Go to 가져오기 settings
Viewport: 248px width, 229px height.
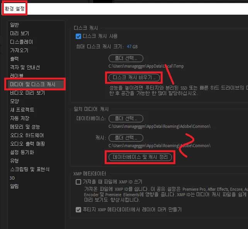tap(19, 51)
